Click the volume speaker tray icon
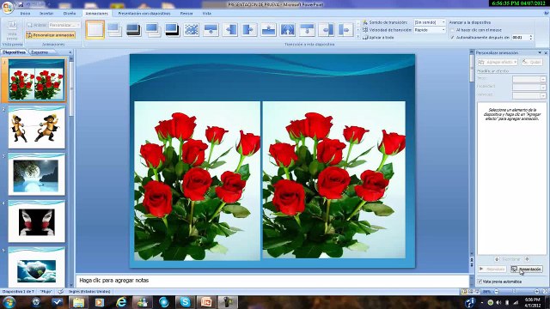The height and width of the screenshot is (309, 550). tap(498, 302)
